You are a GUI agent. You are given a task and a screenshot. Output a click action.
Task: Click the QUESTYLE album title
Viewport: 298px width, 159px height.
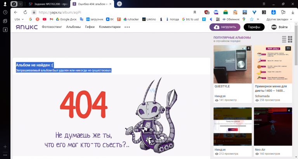(x=222, y=86)
